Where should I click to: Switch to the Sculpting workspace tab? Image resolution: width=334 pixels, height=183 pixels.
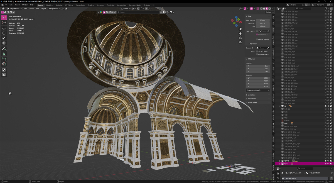(x=59, y=5)
